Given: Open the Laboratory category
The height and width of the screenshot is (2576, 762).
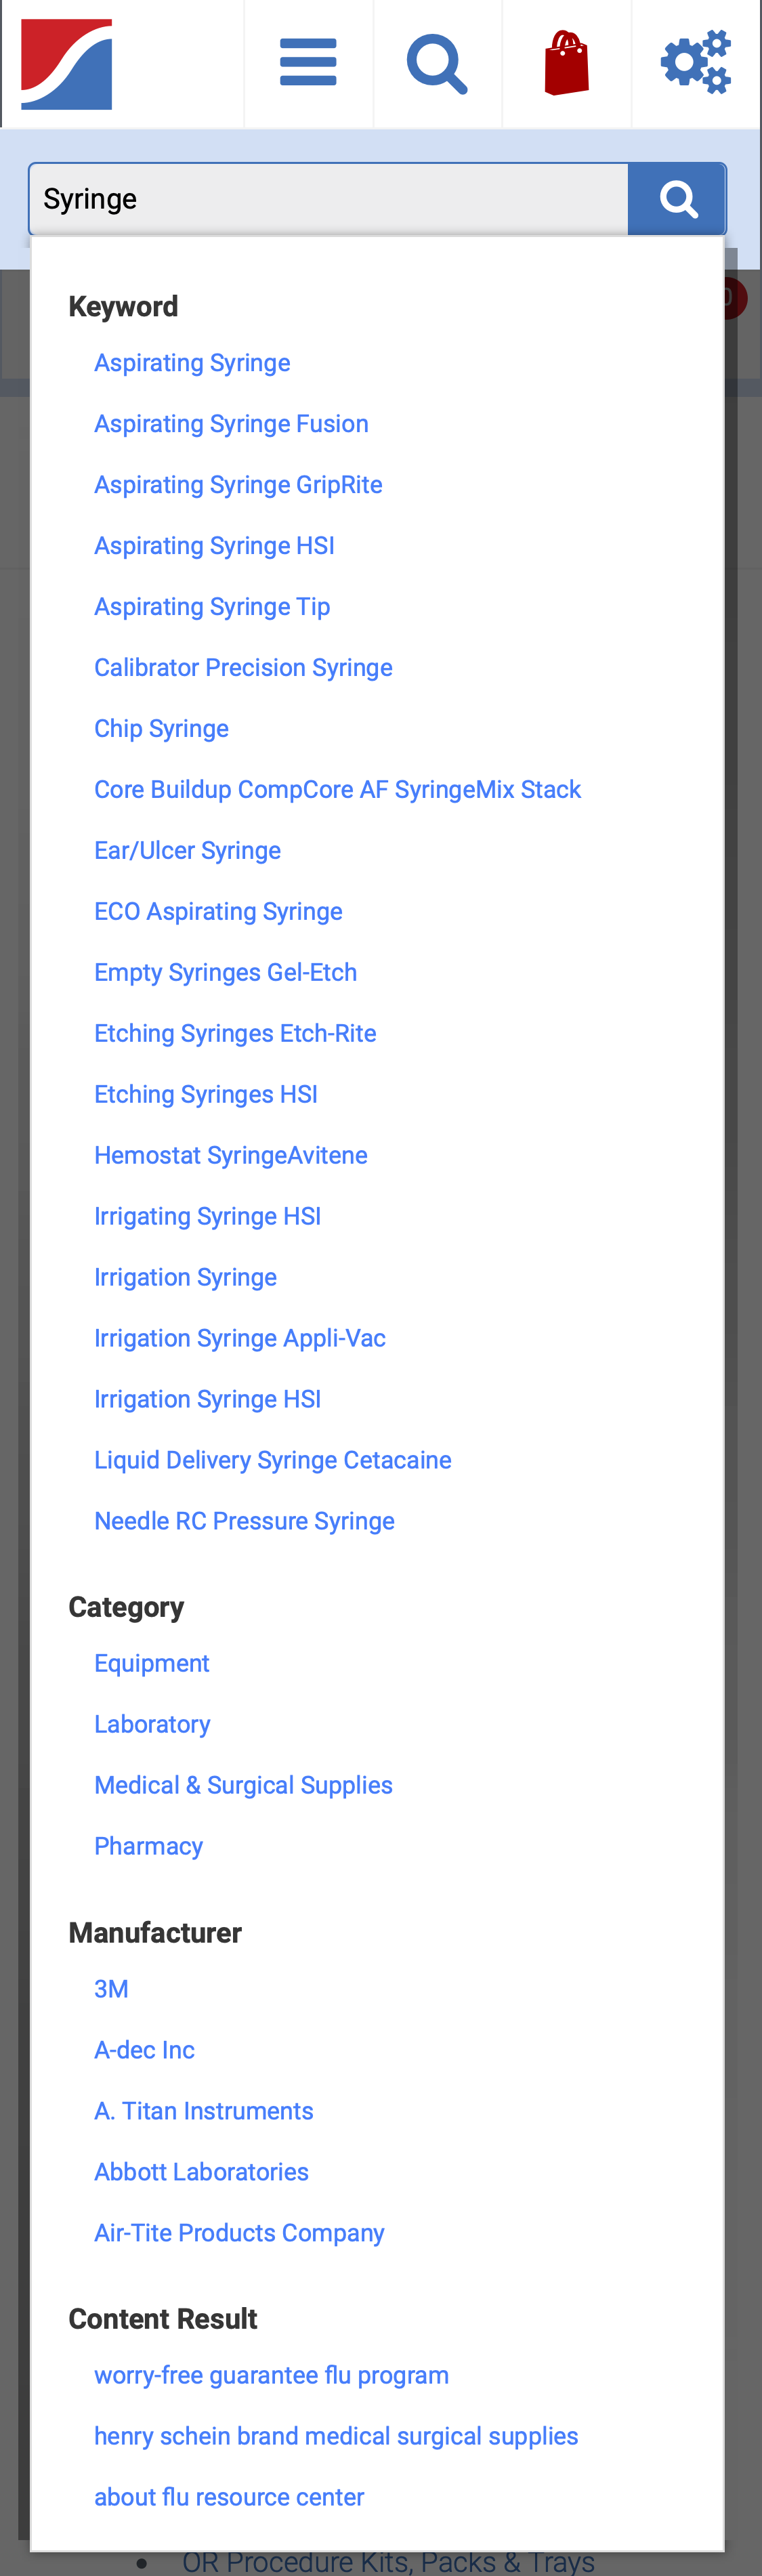Looking at the screenshot, I should click(x=152, y=1724).
